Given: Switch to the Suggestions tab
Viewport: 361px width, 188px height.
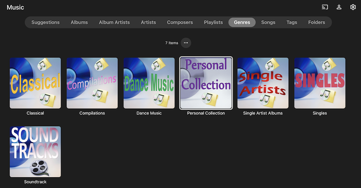Looking at the screenshot, I should point(46,22).
